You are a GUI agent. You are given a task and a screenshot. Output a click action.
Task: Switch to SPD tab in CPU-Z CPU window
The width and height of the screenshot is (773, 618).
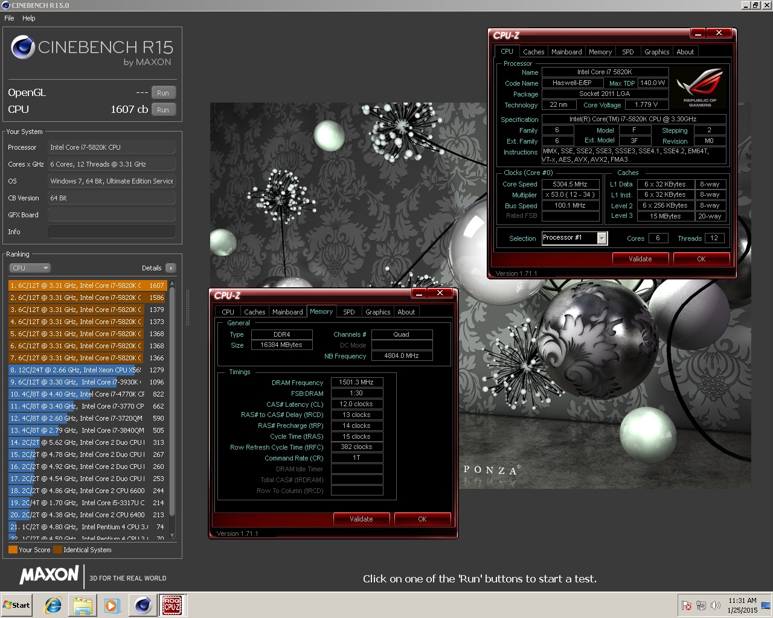point(628,52)
